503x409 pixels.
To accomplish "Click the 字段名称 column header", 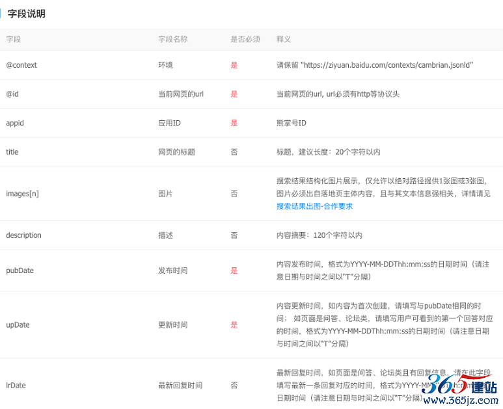I will (172, 39).
